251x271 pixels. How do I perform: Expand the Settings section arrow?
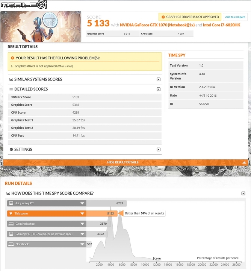[158, 149]
